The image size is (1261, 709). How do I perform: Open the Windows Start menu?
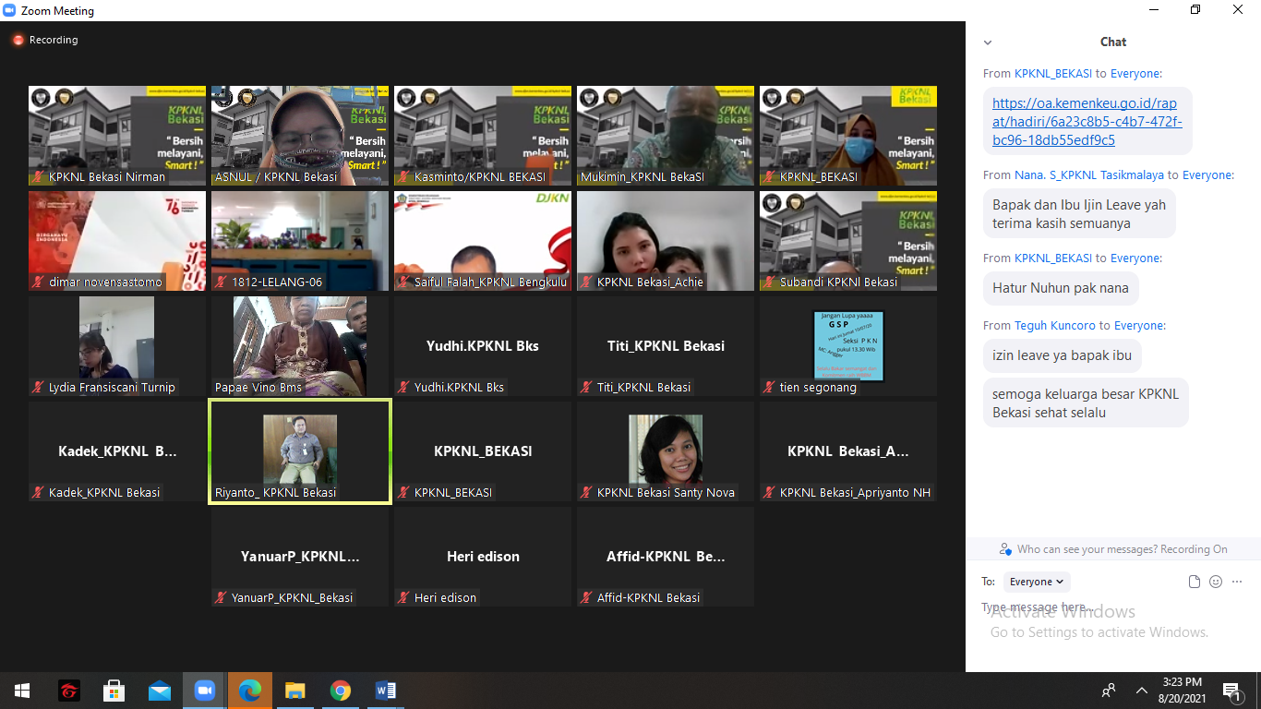coord(22,691)
